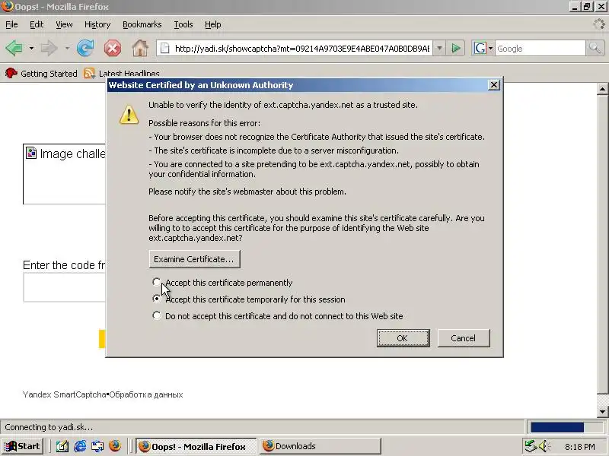Screen dimensions: 609x456
Task: Open the Back button history dropdown
Action: coord(31,49)
